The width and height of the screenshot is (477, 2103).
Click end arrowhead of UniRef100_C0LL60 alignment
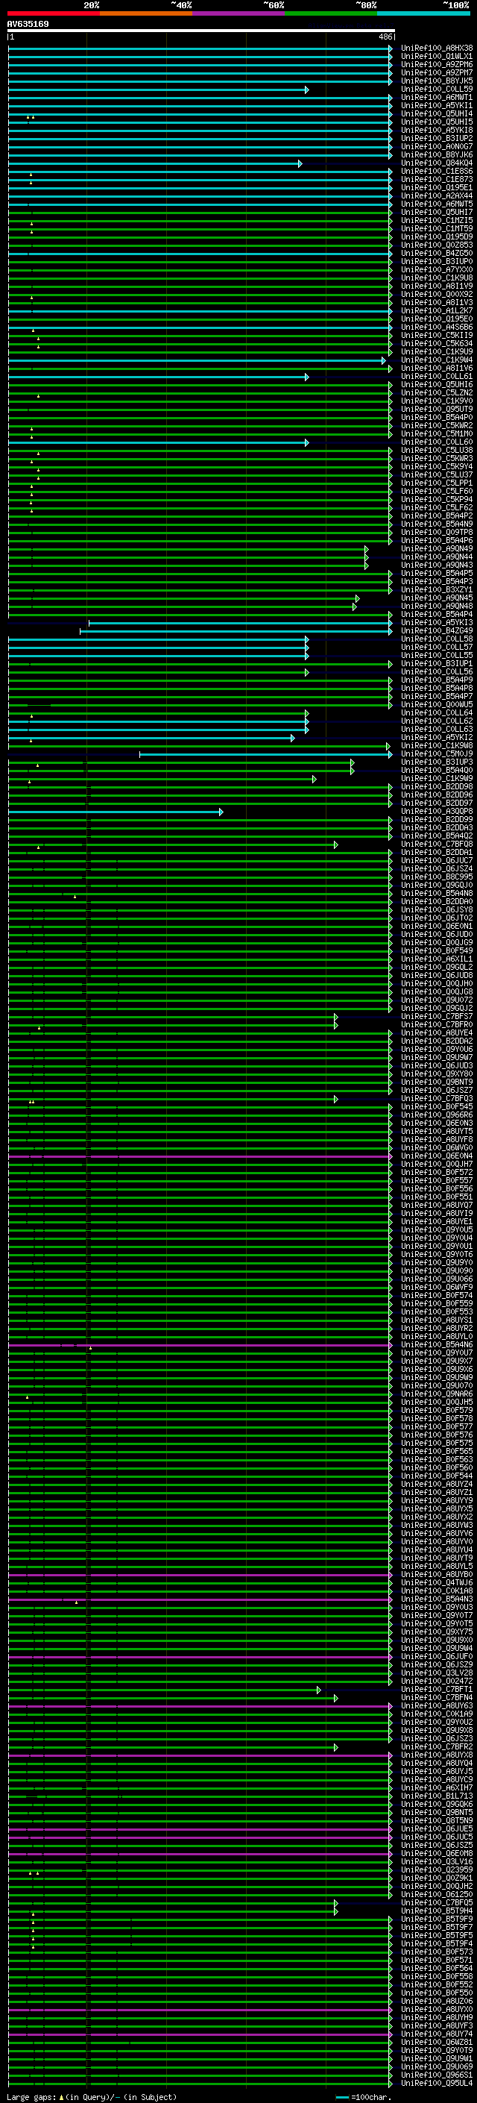click(x=306, y=442)
